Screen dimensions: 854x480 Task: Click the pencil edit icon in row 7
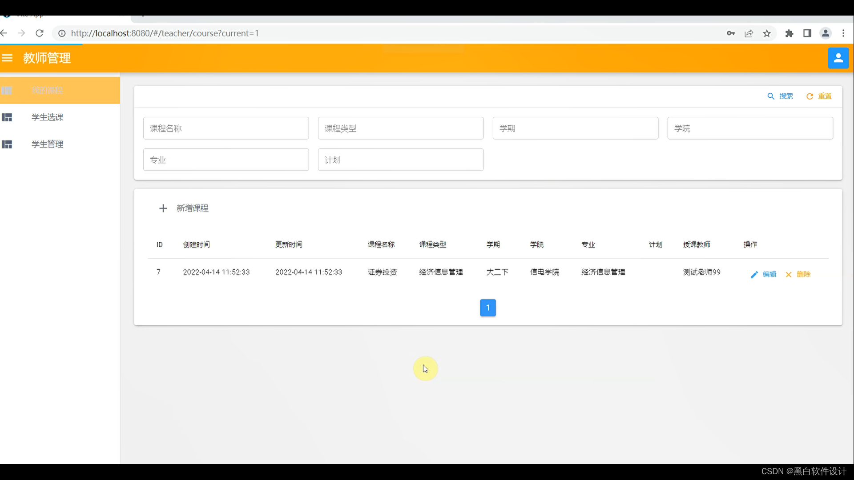point(754,275)
